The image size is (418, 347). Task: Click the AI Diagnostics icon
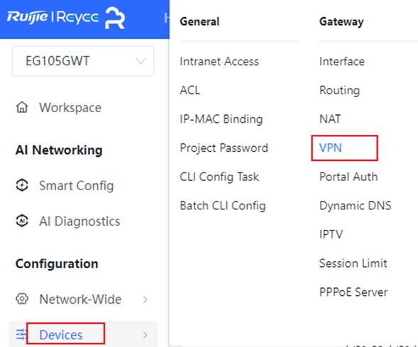coord(22,221)
